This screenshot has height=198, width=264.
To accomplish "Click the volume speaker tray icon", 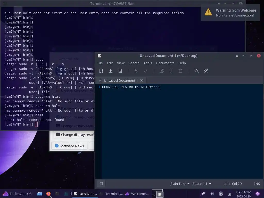I will coord(212,194).
